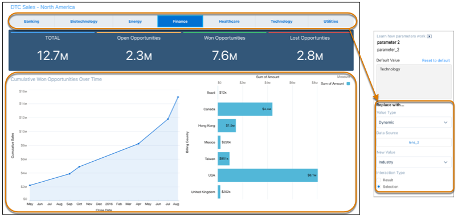Select the Result interaction type radio
Image resolution: width=458 pixels, height=218 pixels.
click(x=379, y=180)
